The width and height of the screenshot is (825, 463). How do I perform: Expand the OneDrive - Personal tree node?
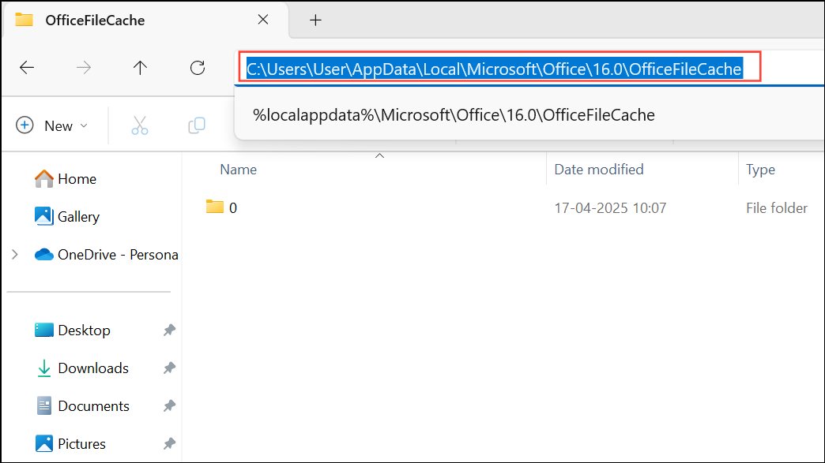click(x=14, y=255)
